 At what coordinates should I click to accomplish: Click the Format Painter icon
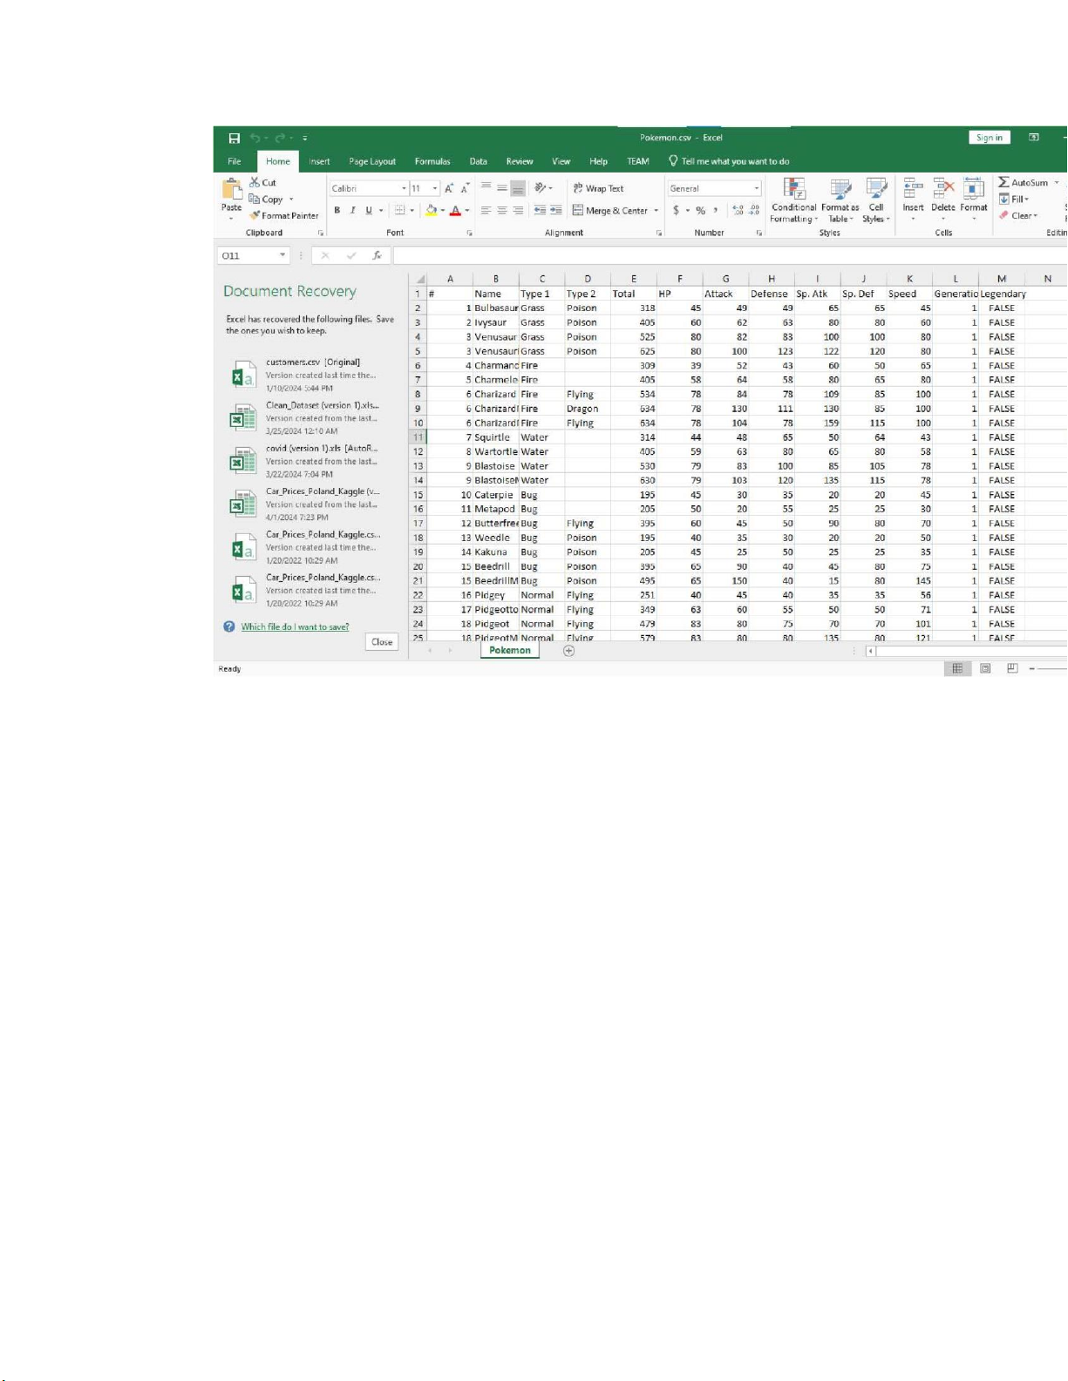click(255, 215)
